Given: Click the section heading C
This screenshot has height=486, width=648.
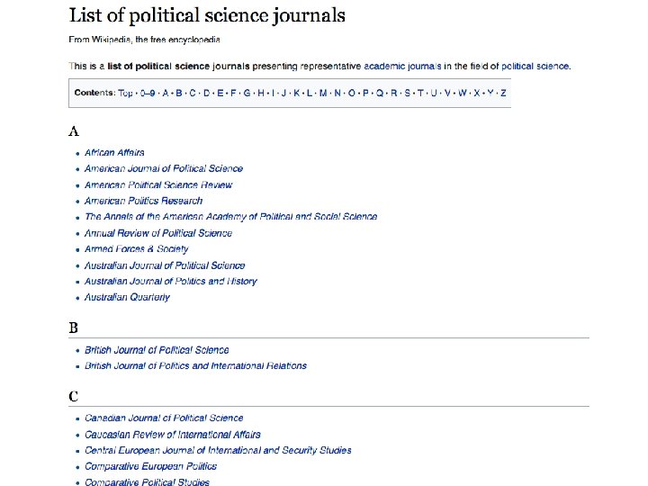Looking at the screenshot, I should [x=73, y=396].
